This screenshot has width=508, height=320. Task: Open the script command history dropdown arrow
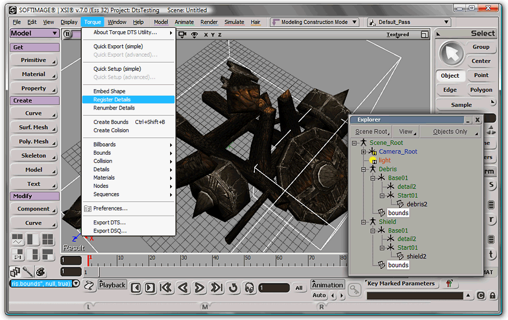[76, 283]
